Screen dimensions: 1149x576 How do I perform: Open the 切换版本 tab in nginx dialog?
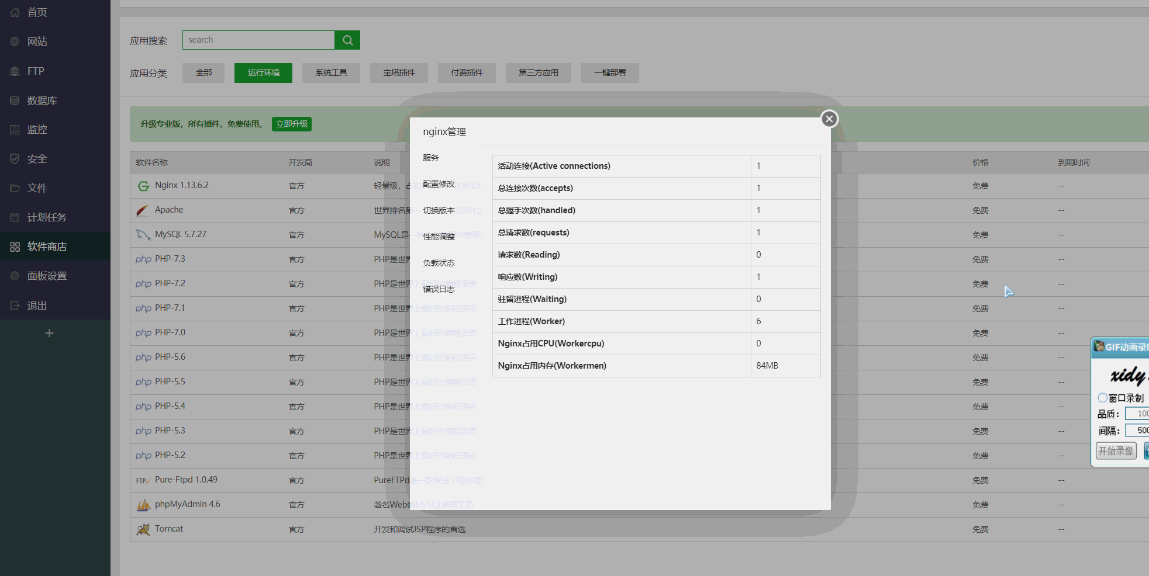click(x=439, y=210)
